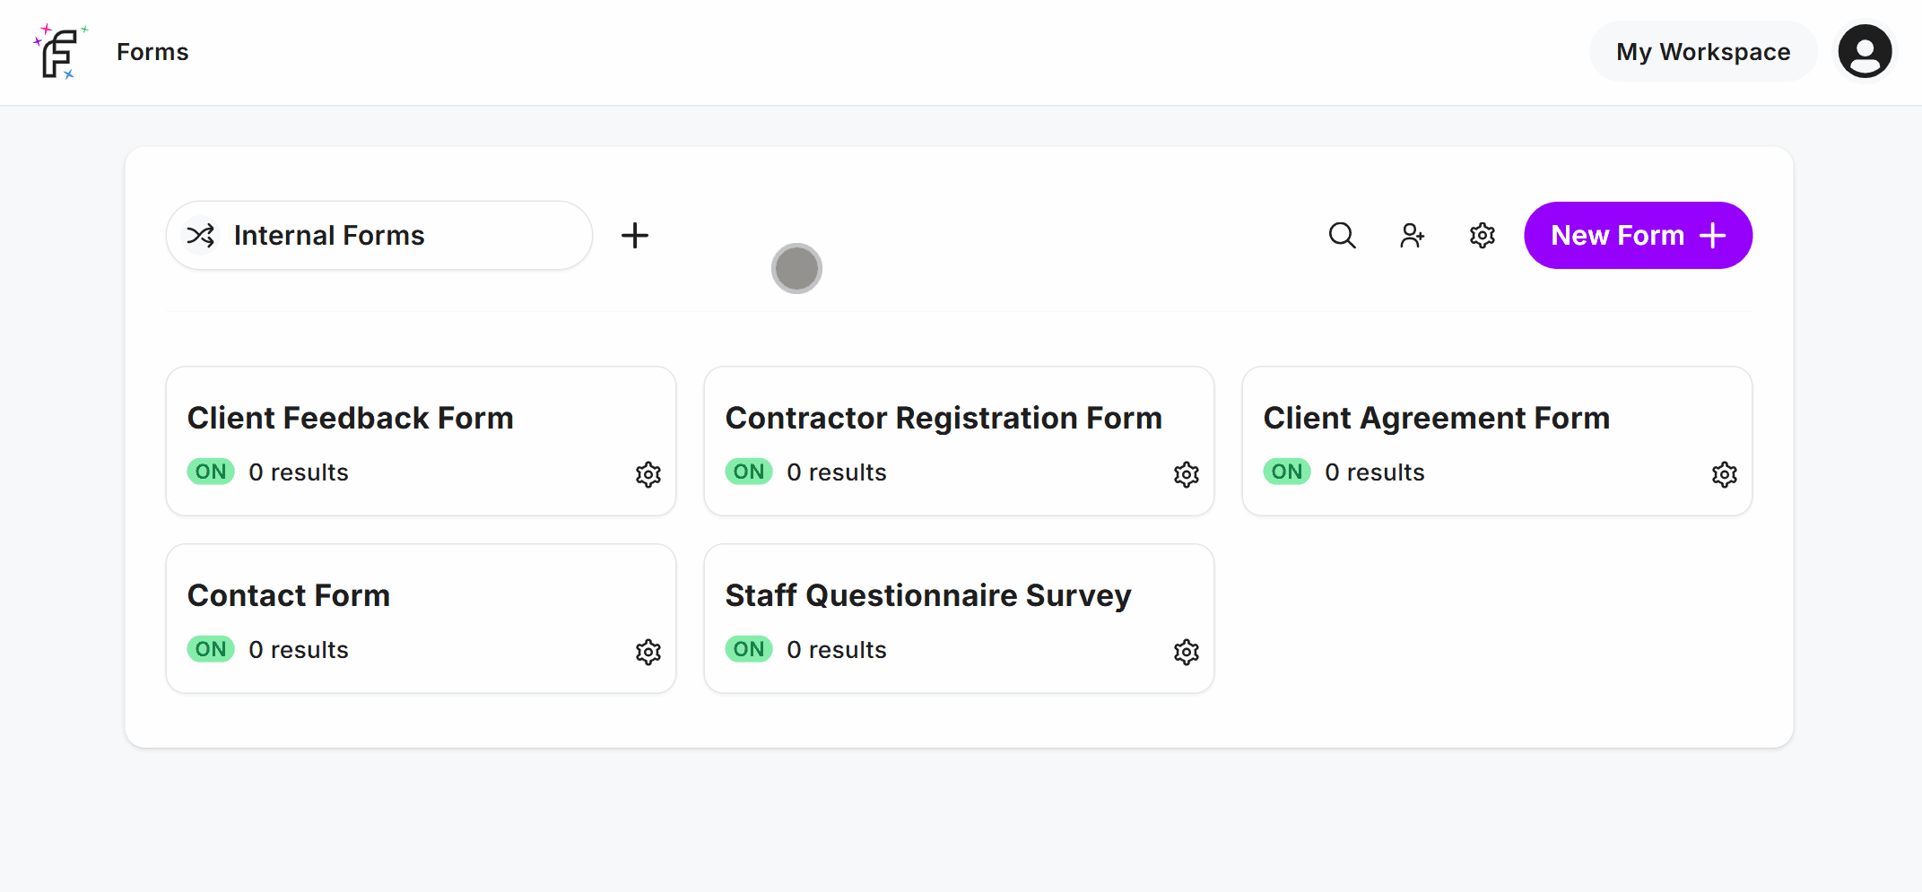Open settings gear on Staff Questionnaire Survey
Image resolution: width=1922 pixels, height=892 pixels.
(1187, 652)
